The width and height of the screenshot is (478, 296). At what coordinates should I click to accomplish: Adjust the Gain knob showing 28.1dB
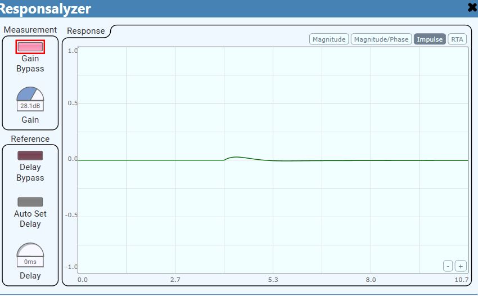[30, 94]
